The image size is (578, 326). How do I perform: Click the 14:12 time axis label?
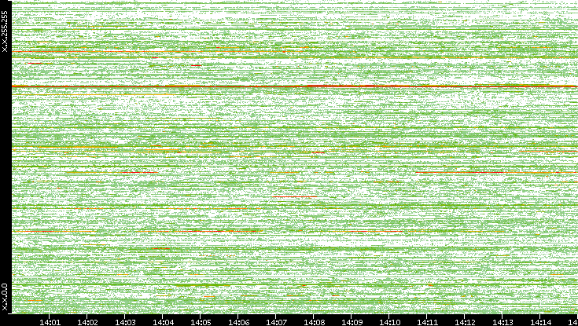pyautogui.click(x=465, y=322)
